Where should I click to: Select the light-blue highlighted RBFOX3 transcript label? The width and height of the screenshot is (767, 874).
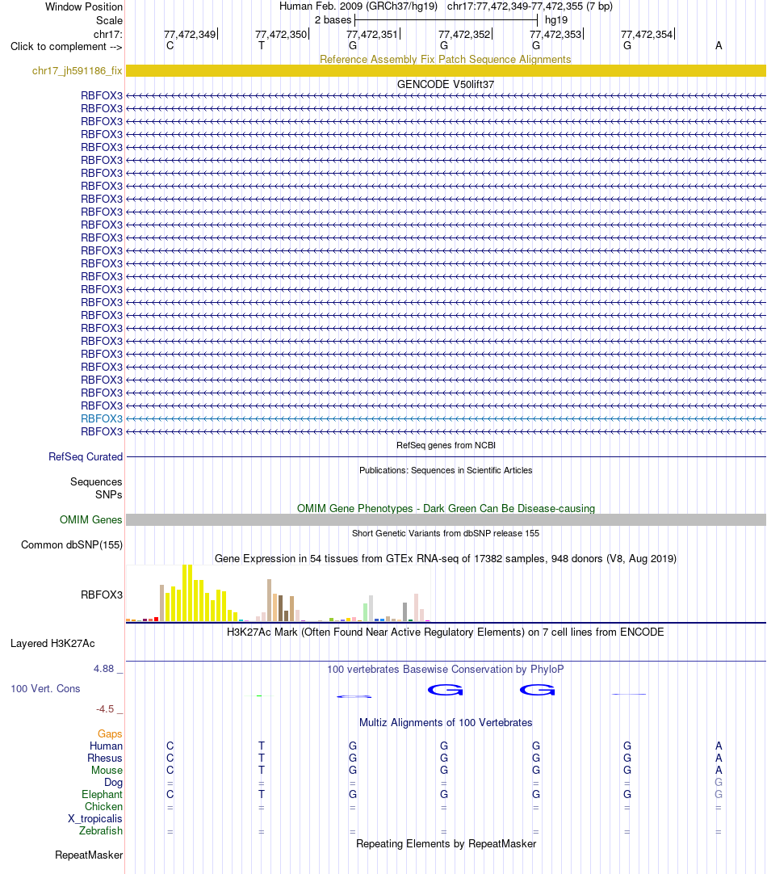point(102,418)
